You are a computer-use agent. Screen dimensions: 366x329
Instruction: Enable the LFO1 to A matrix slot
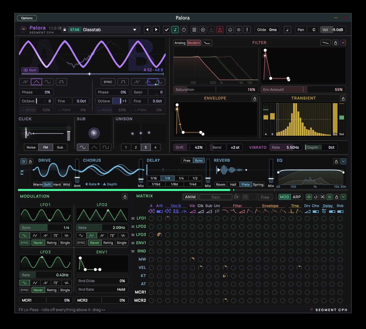point(151,218)
